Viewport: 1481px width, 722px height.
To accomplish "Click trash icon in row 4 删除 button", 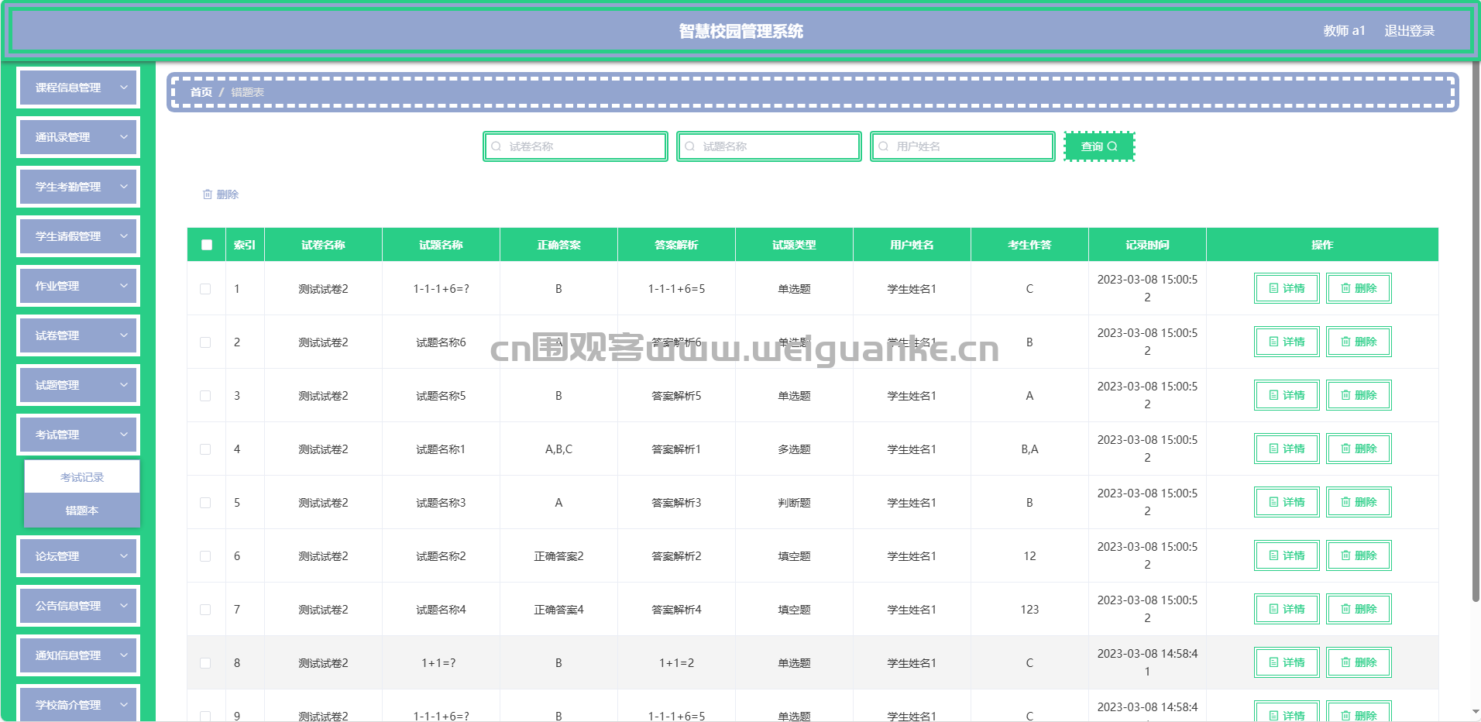I will [1345, 449].
